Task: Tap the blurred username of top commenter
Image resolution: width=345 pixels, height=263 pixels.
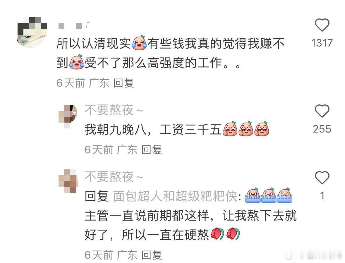Action: click(74, 26)
